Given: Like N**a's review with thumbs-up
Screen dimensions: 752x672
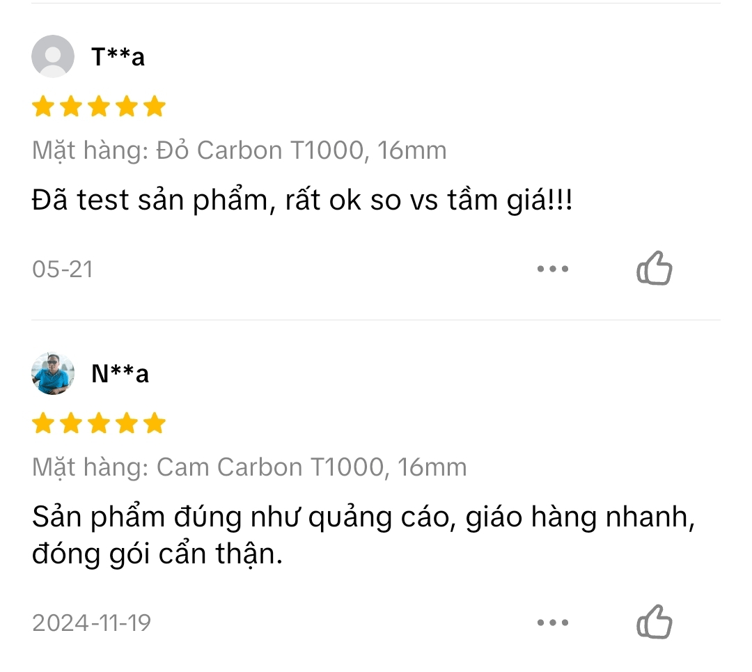Looking at the screenshot, I should click(655, 622).
